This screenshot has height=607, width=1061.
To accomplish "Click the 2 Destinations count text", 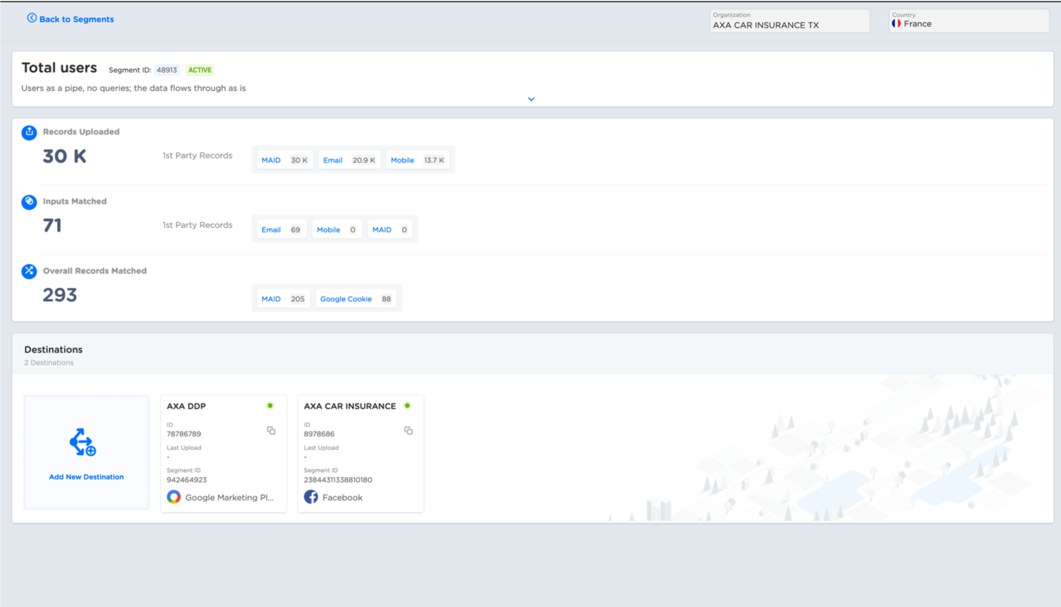I will coord(48,363).
